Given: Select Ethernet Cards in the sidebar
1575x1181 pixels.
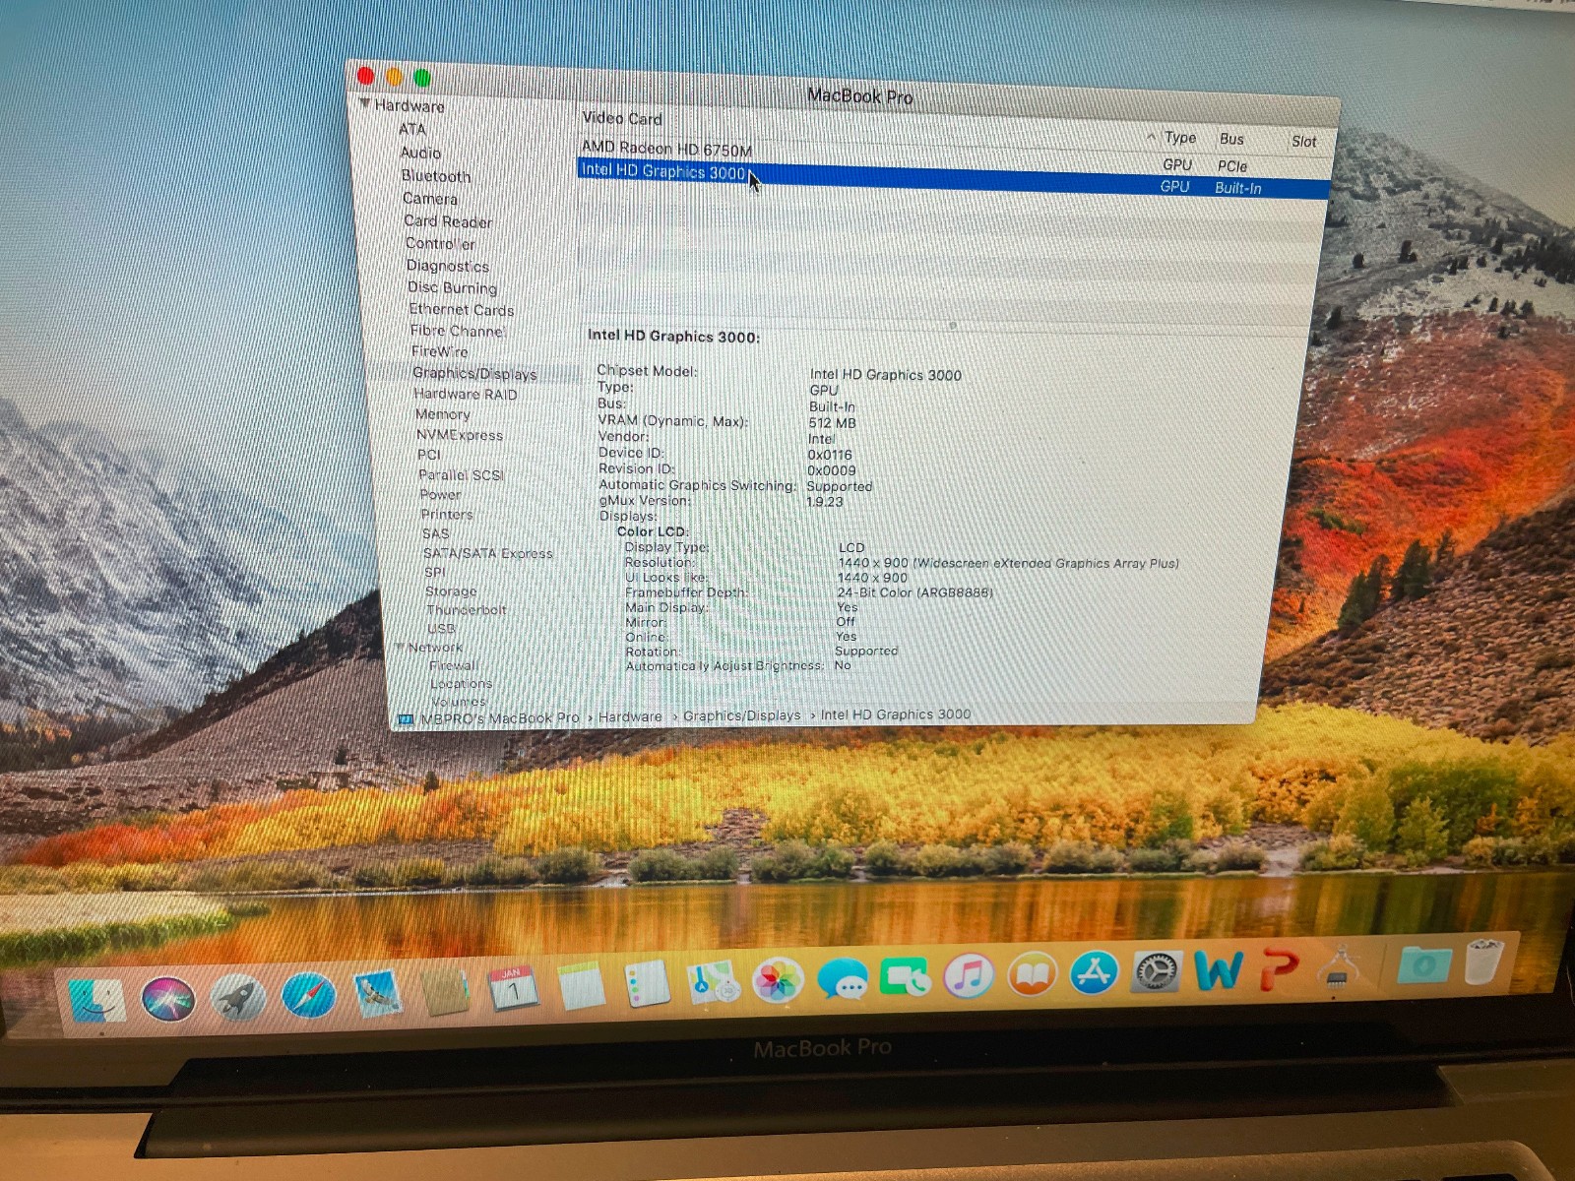Looking at the screenshot, I should coord(462,309).
